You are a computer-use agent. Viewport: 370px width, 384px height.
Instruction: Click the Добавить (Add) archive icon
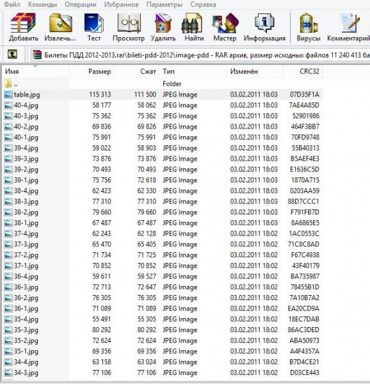[x=23, y=27]
